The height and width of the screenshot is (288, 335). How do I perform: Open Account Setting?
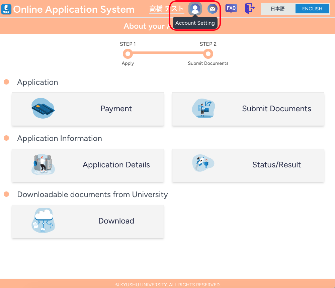pos(195,9)
